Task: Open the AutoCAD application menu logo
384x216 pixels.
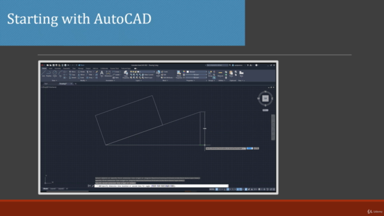Action: (x=42, y=65)
